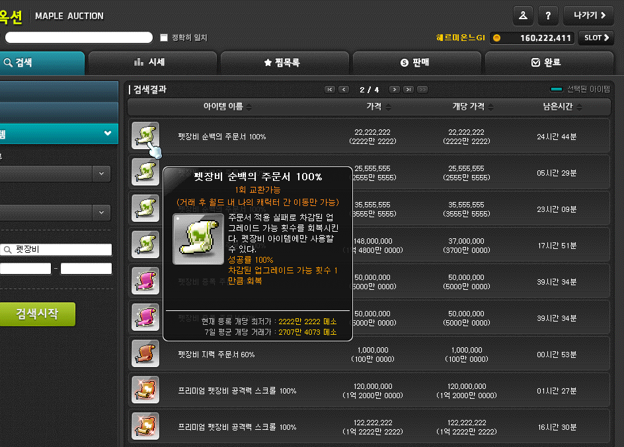This screenshot has height=447, width=624.
Task: Collapse the teal category section chevron
Action: (x=108, y=133)
